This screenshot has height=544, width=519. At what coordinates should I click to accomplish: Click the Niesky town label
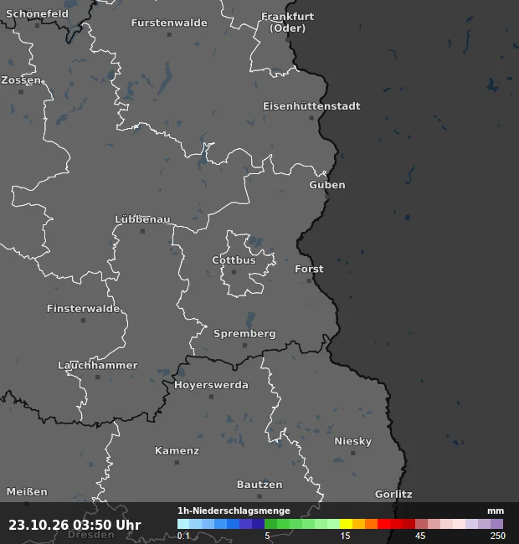(352, 441)
